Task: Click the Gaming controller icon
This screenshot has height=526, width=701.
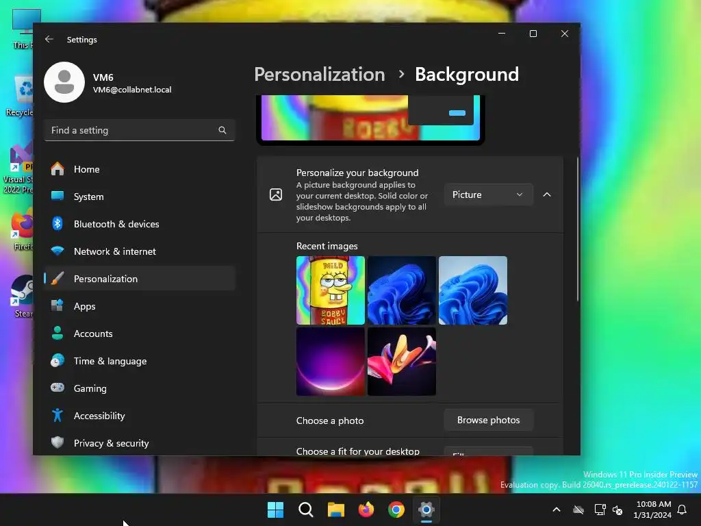Action: [x=58, y=388]
